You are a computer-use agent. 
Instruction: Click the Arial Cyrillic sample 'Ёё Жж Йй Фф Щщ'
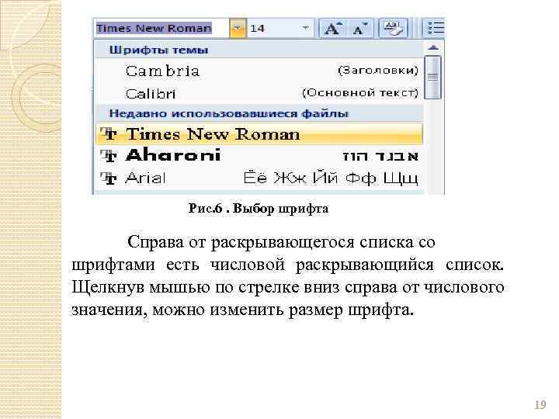click(x=331, y=178)
